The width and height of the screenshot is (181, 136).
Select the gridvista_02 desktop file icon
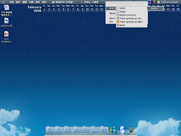point(6,22)
